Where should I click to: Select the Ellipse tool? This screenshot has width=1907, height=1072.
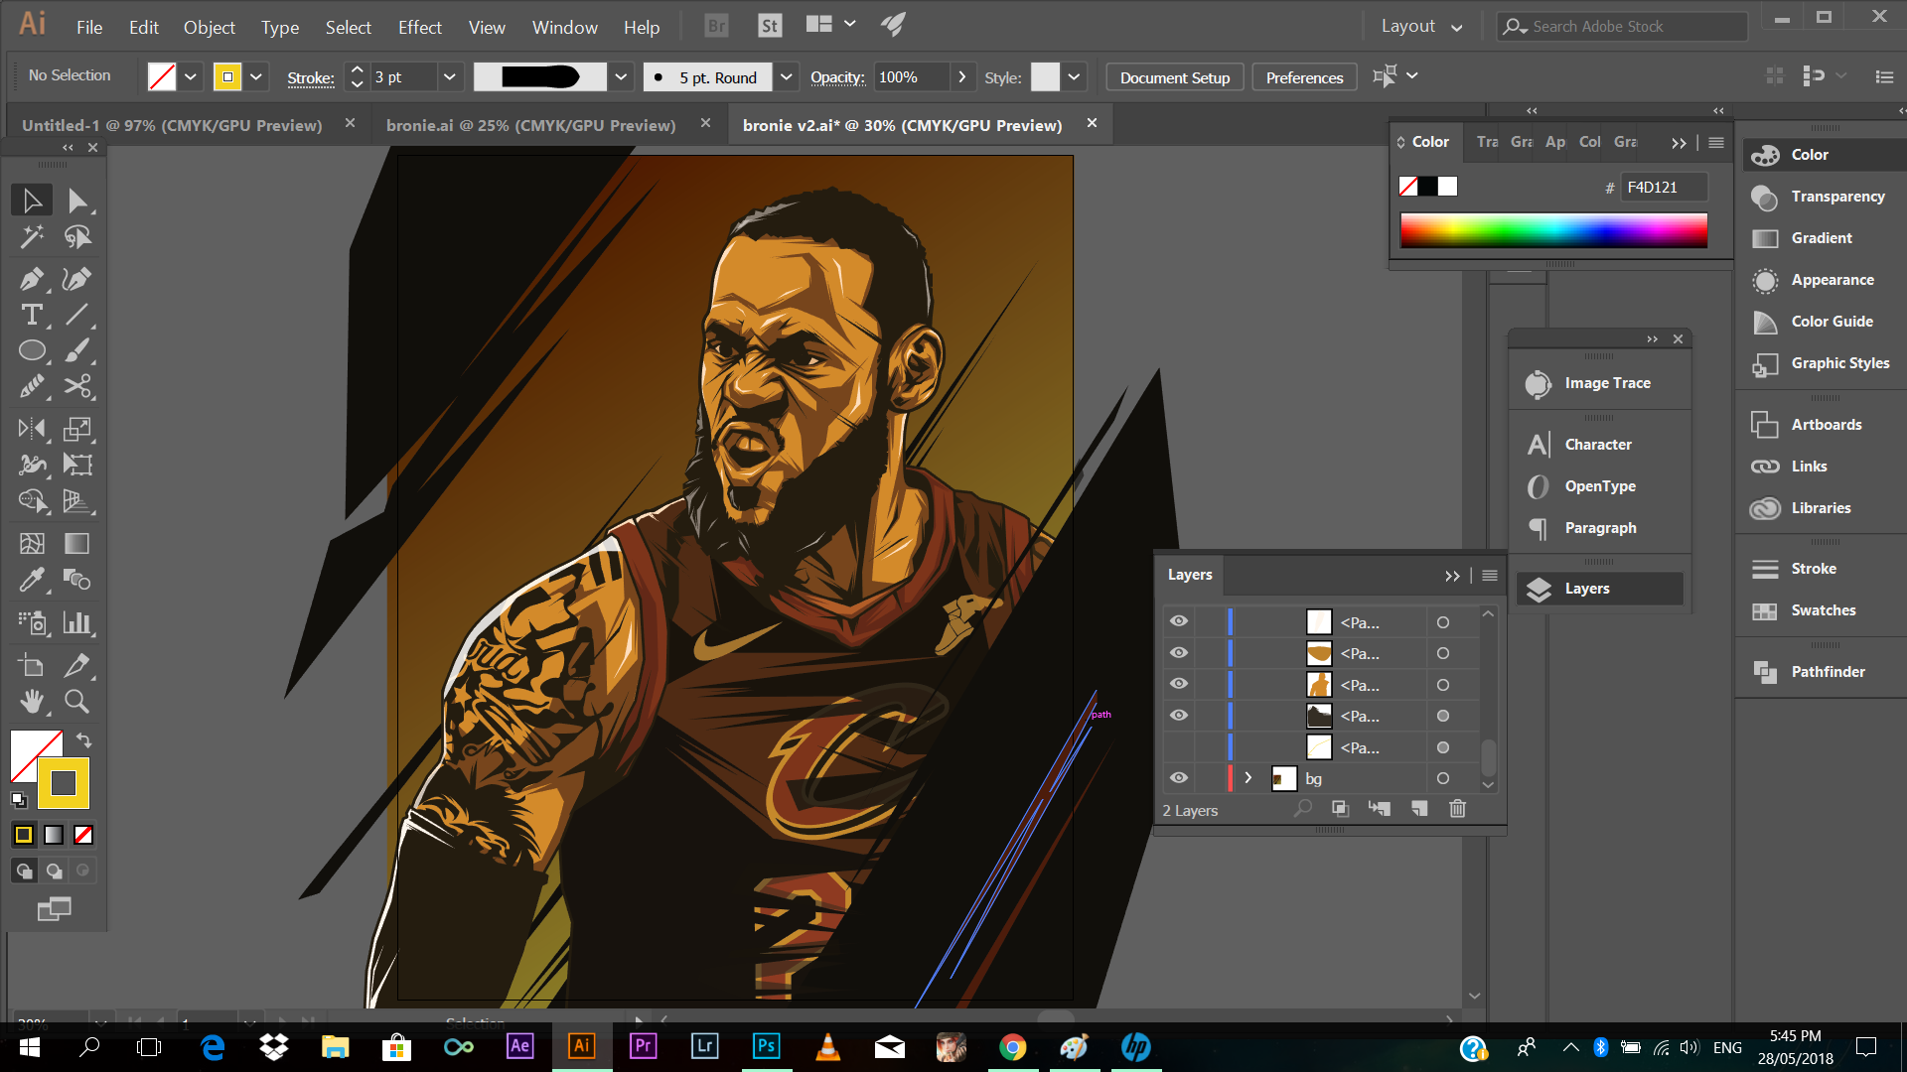point(32,350)
